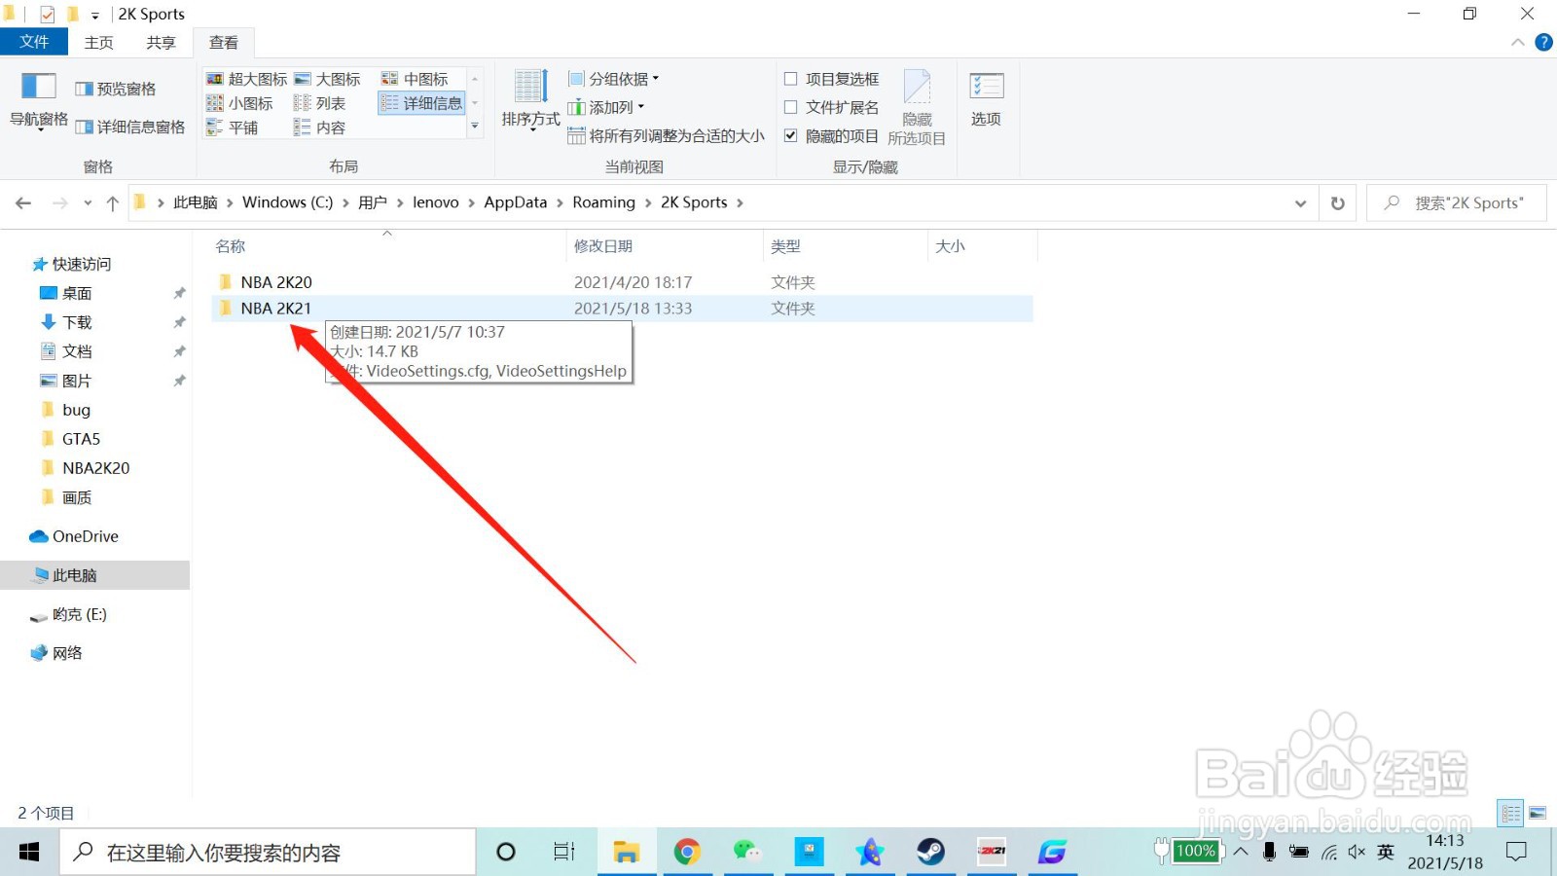This screenshot has width=1557, height=876.
Task: Open the 排序方式 sort by menu
Action: click(x=530, y=100)
